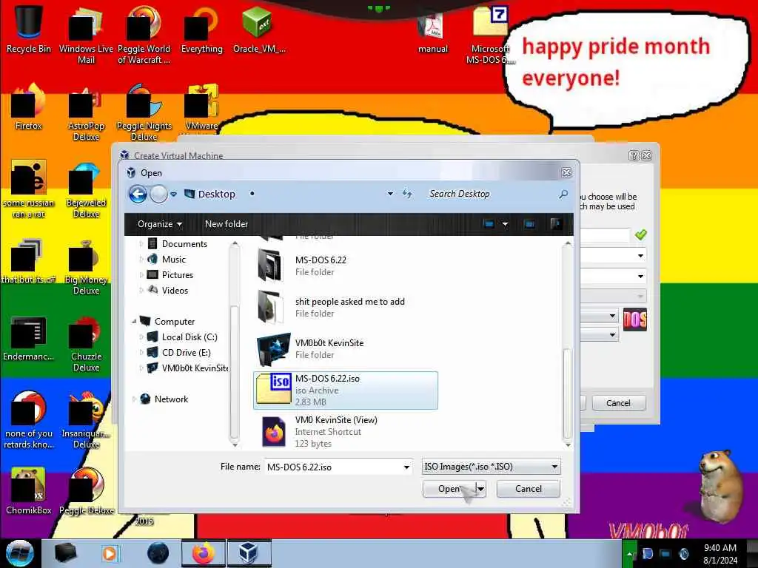The height and width of the screenshot is (568, 758).
Task: Click the Firefox taskbar button
Action: point(203,553)
